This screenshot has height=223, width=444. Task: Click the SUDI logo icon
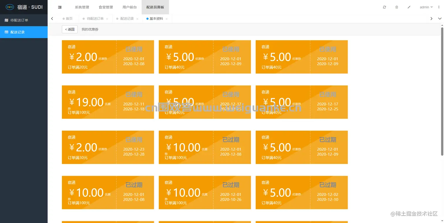10,7
